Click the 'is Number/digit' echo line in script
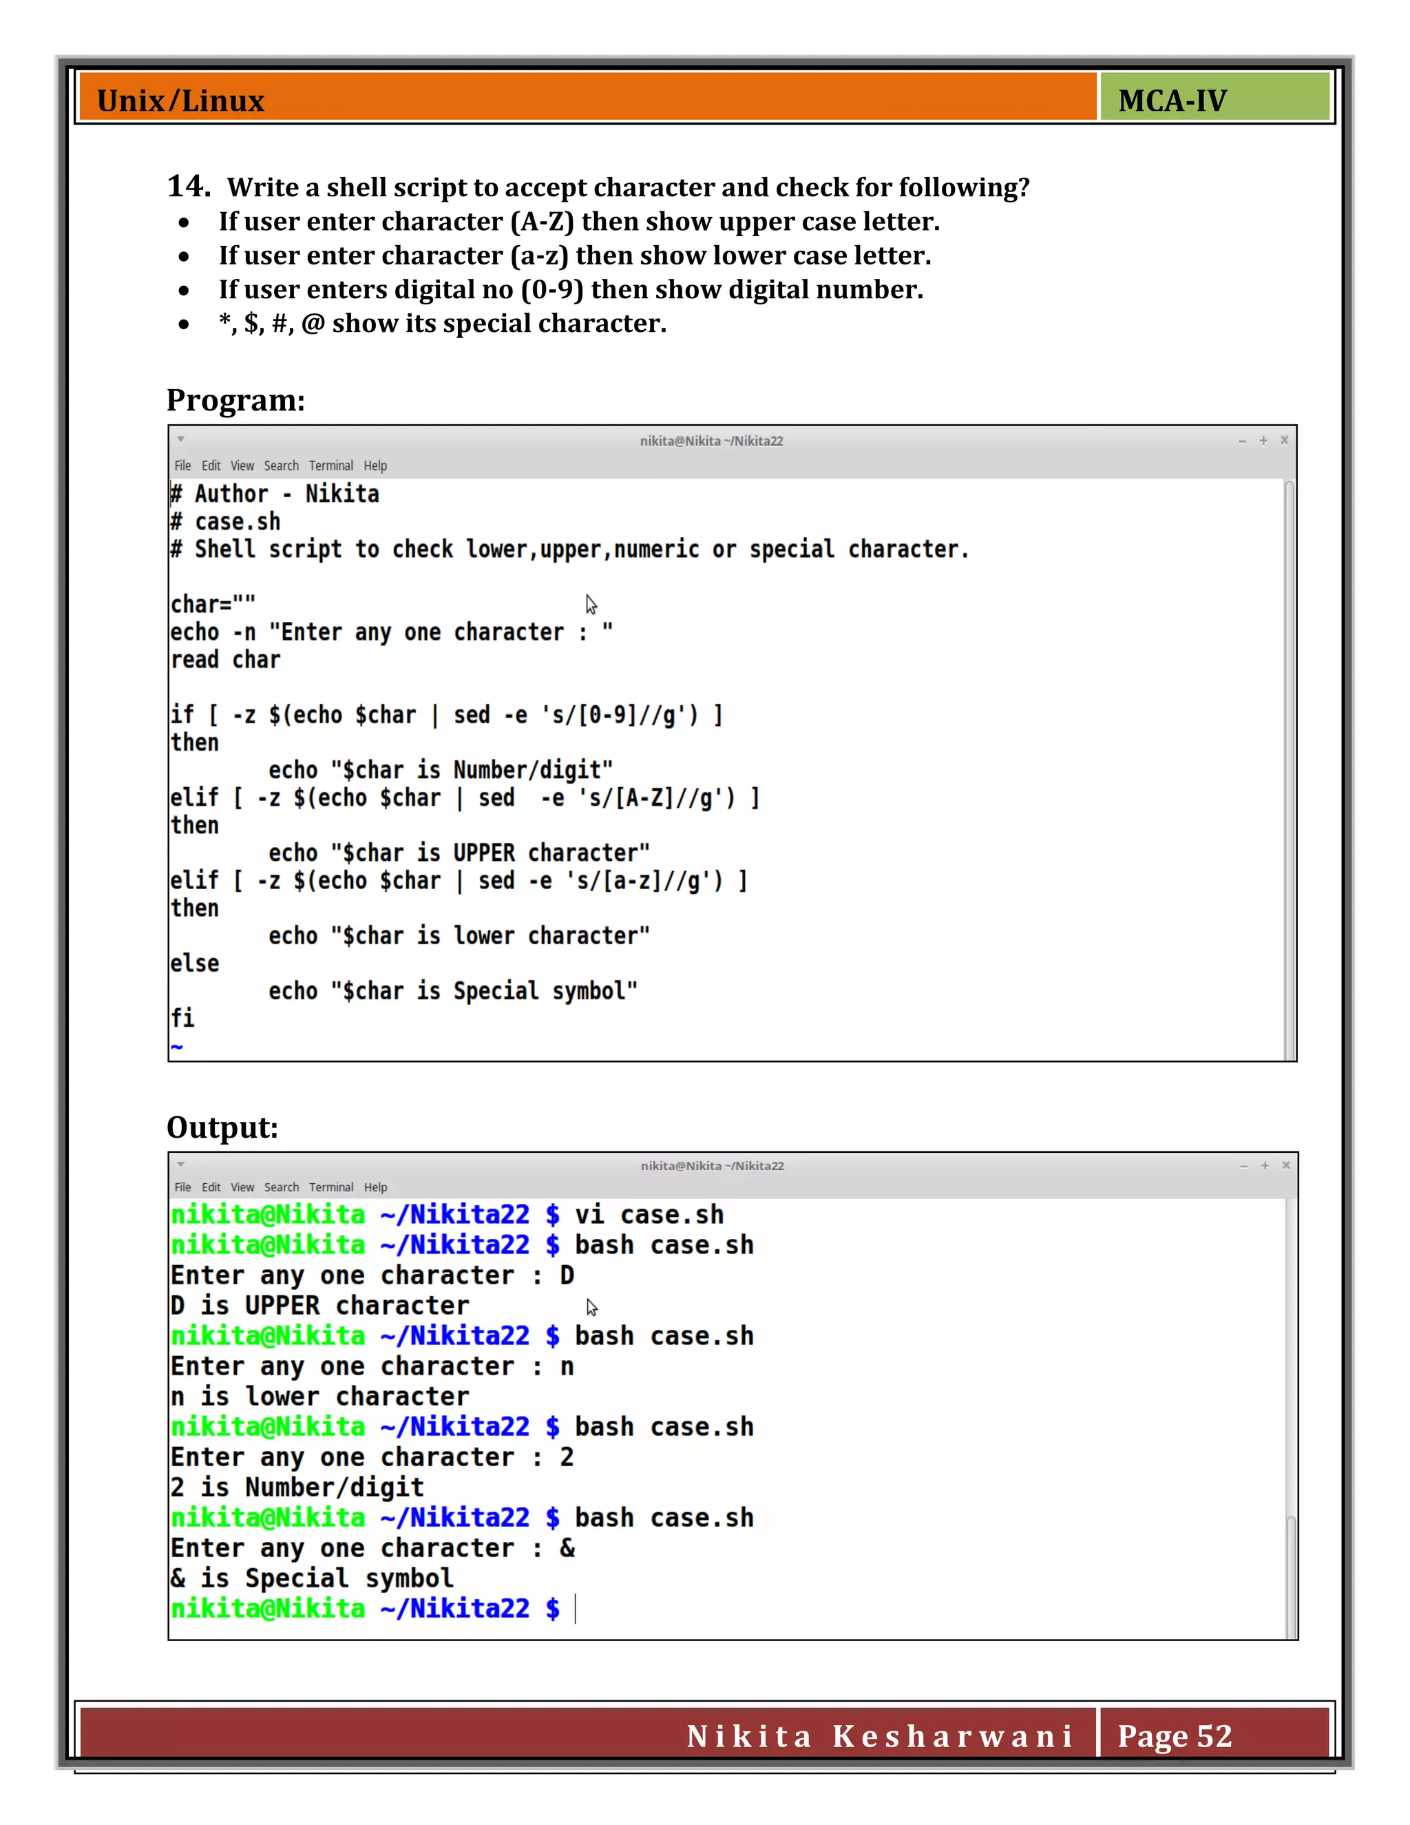1410x1825 pixels. 441,770
